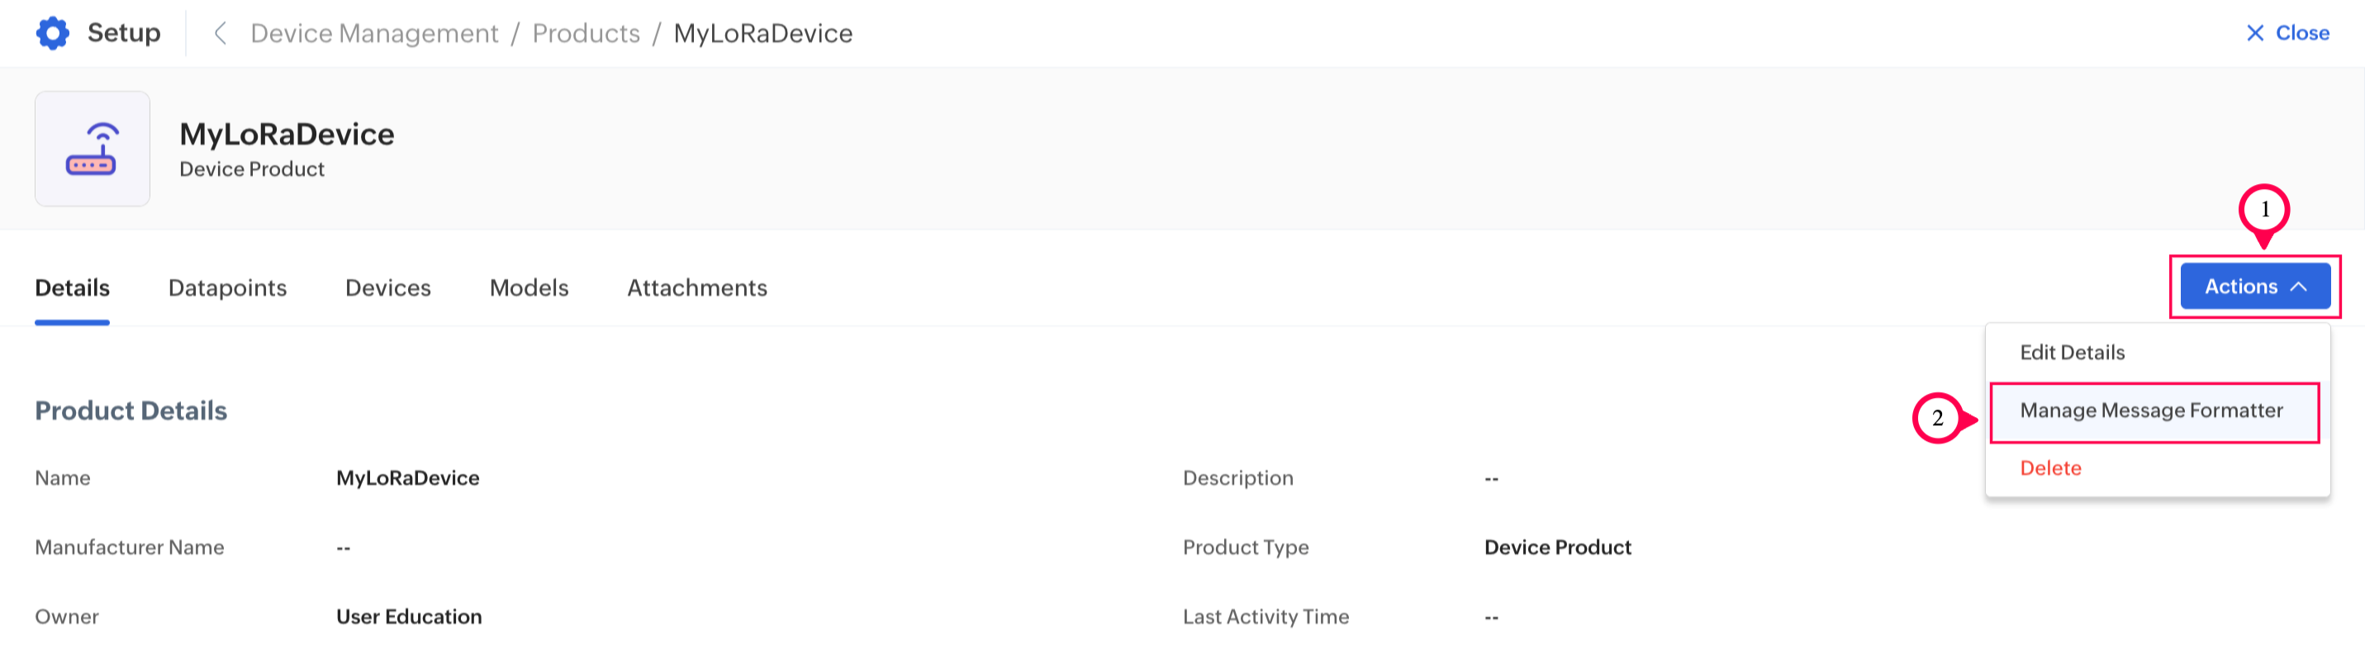Select Manage Message Formatter menu item
The width and height of the screenshot is (2365, 645).
2150,410
